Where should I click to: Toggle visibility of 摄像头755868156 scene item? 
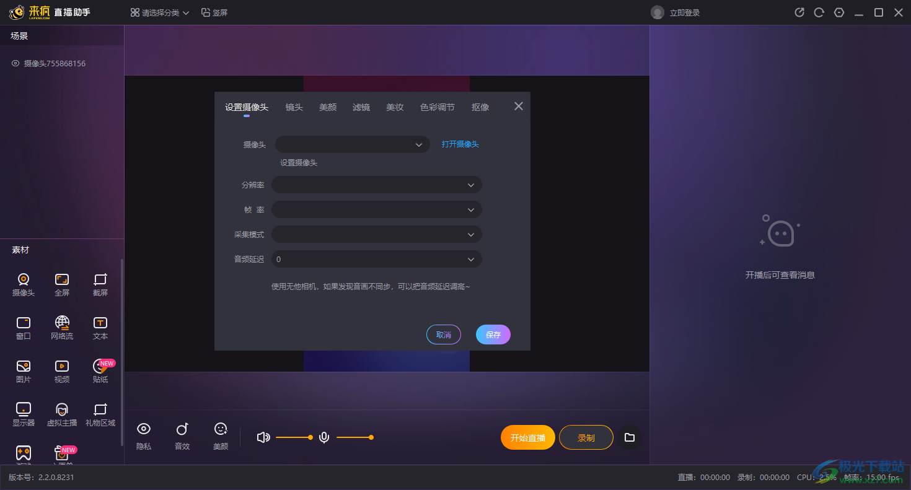[x=15, y=63]
